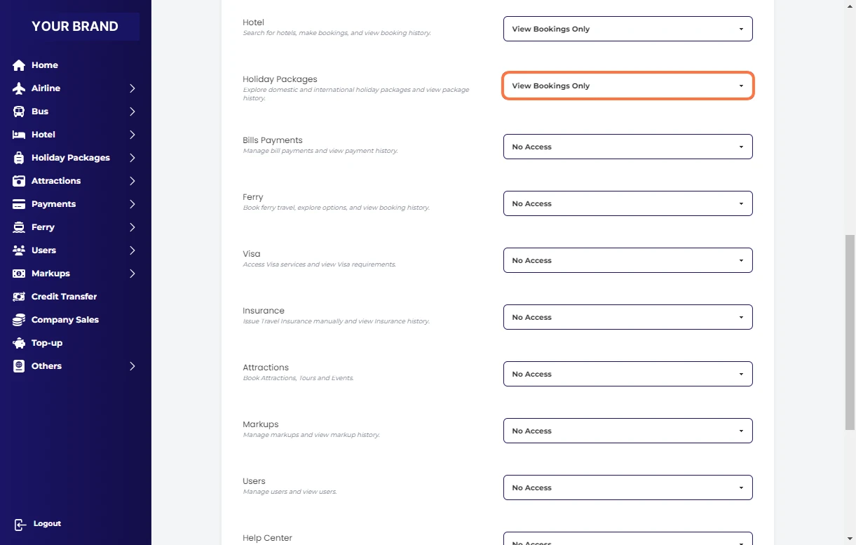This screenshot has height=545, width=856.
Task: Click the Hotel bed icon
Action: [19, 135]
